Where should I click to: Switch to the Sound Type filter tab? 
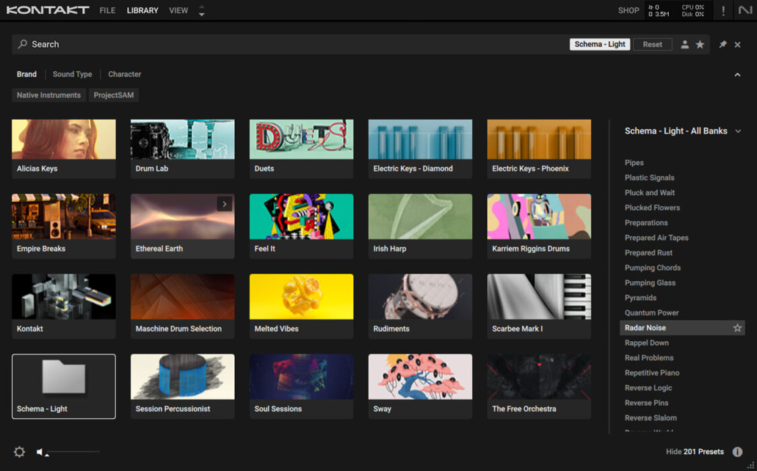[x=72, y=74]
